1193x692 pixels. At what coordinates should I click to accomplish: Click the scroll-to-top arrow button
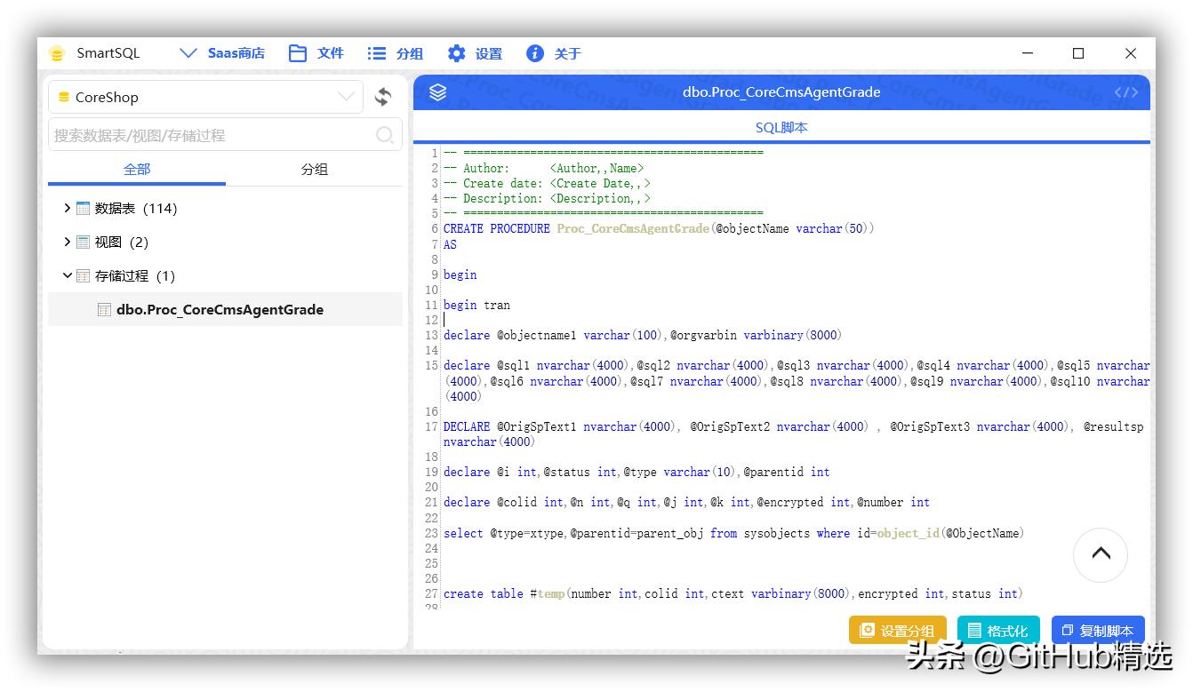(x=1101, y=553)
